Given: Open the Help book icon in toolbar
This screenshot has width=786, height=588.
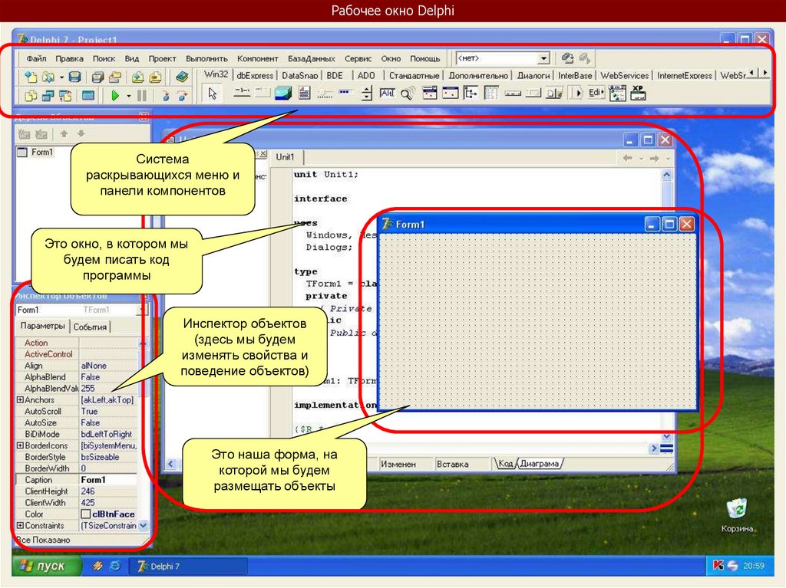Looking at the screenshot, I should coord(181,77).
